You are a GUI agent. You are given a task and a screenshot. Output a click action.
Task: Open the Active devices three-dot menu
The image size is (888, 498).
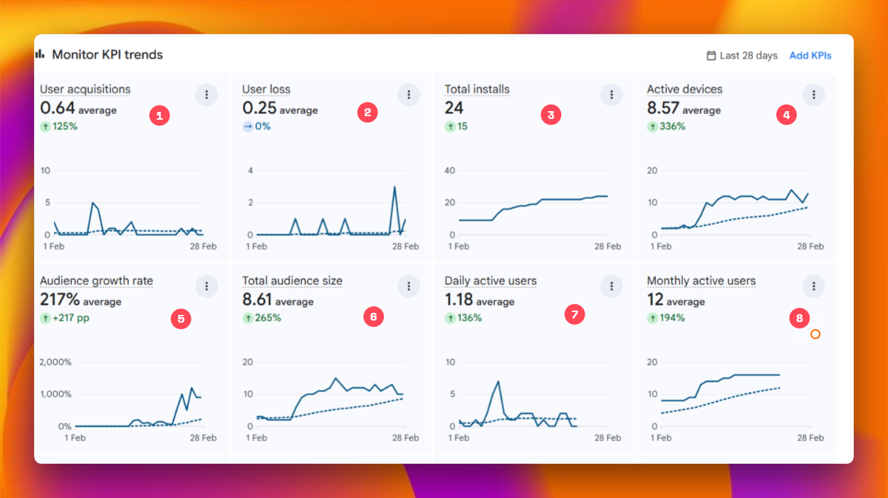[813, 94]
